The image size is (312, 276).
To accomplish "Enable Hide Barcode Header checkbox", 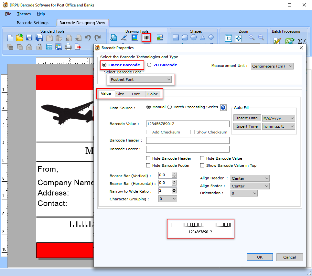I will pyautogui.click(x=148, y=158).
